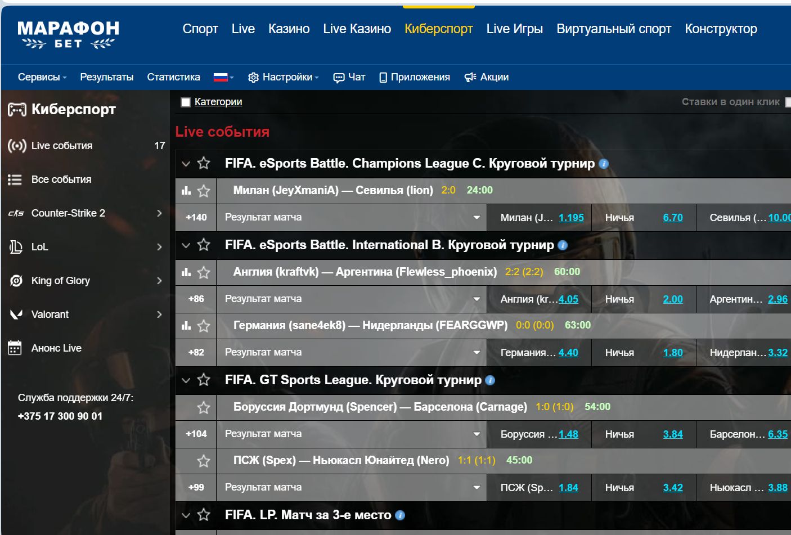Open the Live Игры section
Screen dimensions: 791x535
pos(515,29)
